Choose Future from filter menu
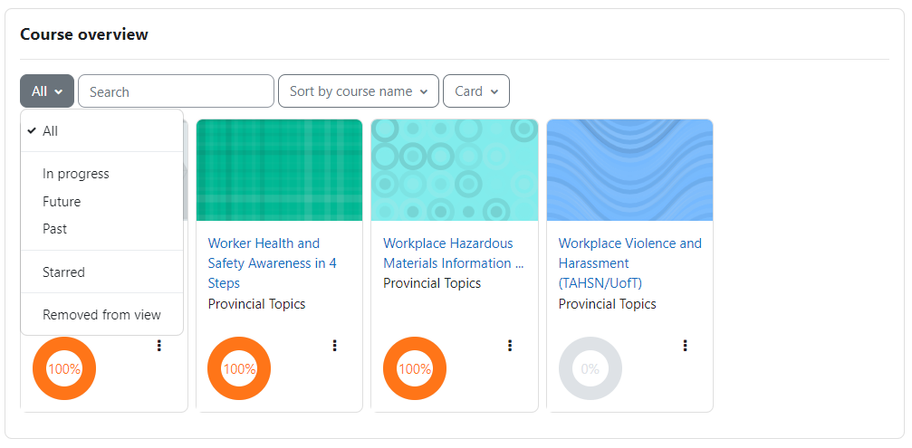This screenshot has width=912, height=448. pos(101,202)
